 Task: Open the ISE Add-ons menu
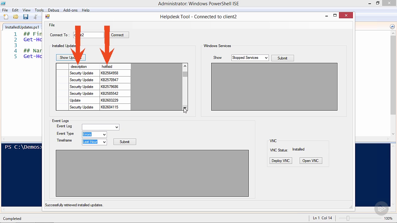70,10
